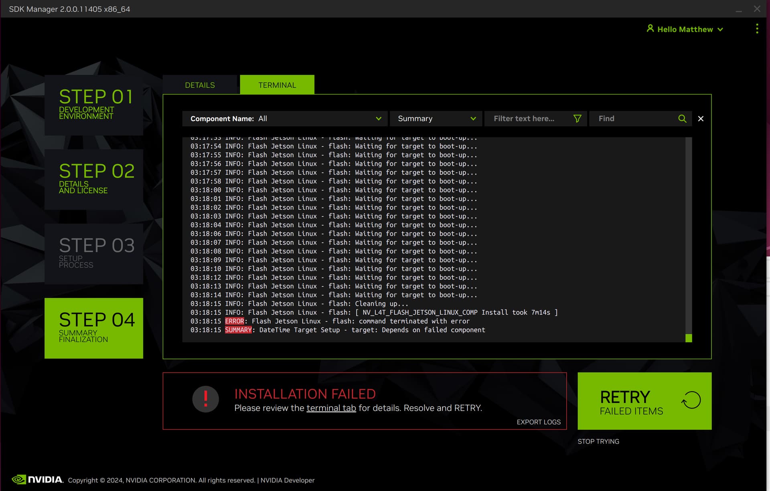Click the NVIDIA logo in footer
The height and width of the screenshot is (491, 770).
(x=37, y=479)
